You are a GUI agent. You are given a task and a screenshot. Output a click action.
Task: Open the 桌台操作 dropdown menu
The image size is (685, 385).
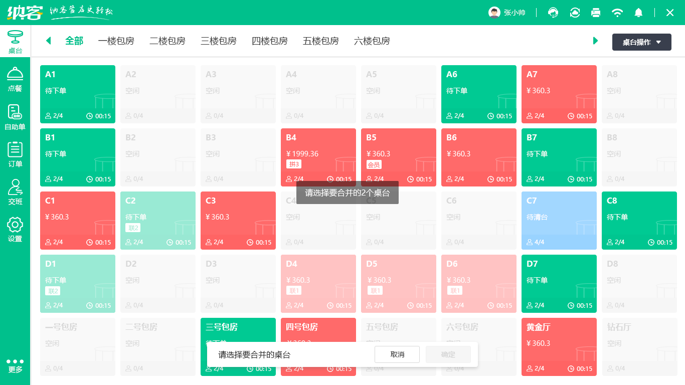pyautogui.click(x=641, y=42)
